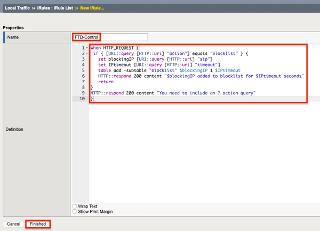Screen dimensions: 320x231
Task: Click the Properties section header
Action: click(14, 27)
